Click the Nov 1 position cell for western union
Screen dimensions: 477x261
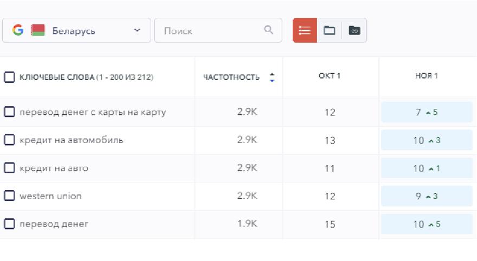426,196
